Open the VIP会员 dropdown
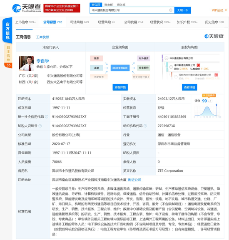The image size is (229, 240). (x=219, y=10)
